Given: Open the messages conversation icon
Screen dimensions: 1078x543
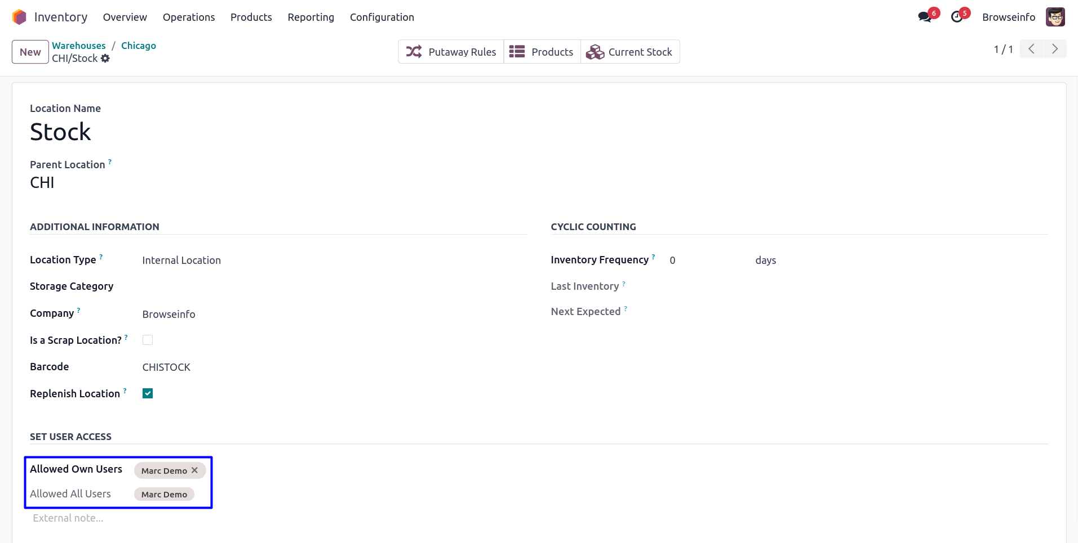Looking at the screenshot, I should point(925,17).
